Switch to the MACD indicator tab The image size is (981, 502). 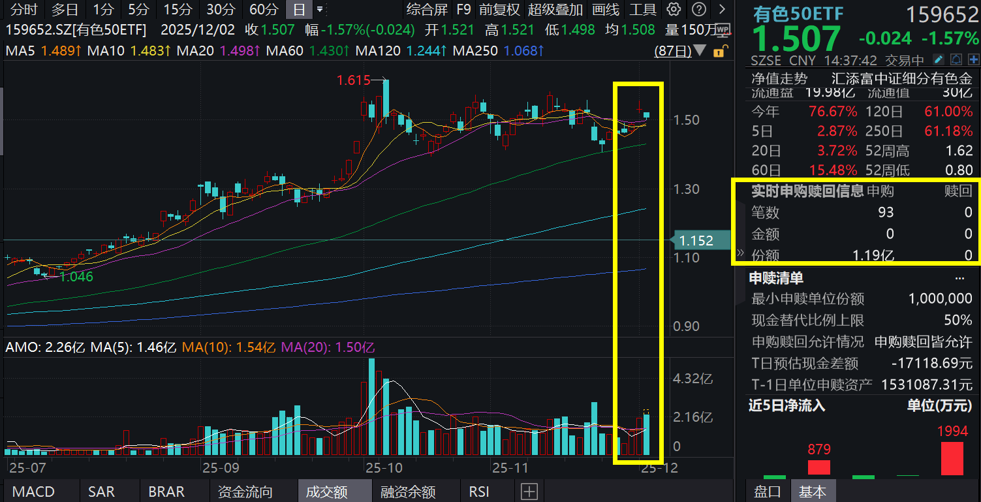pos(34,492)
